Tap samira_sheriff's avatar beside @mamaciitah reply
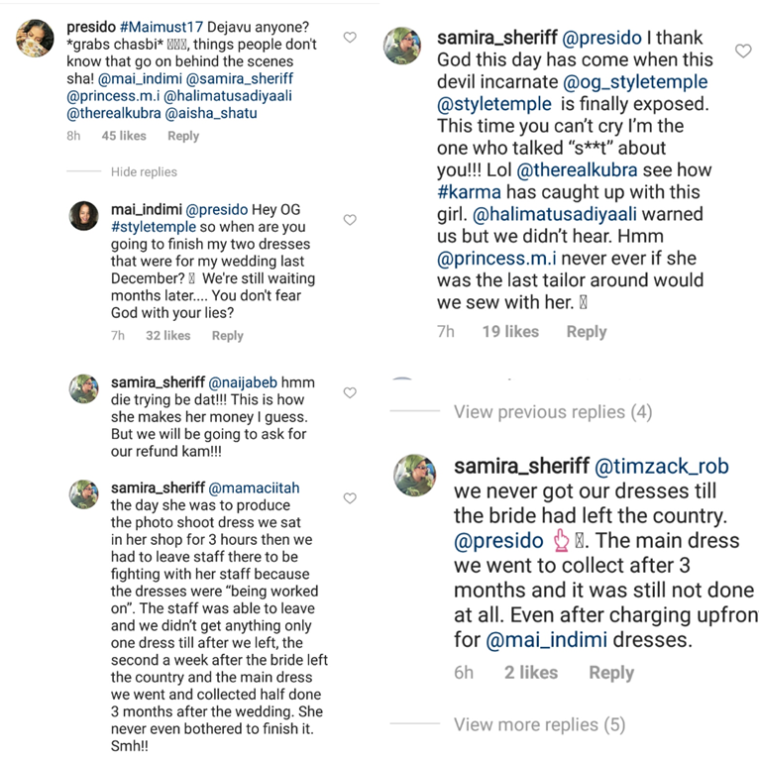Image resolution: width=759 pixels, height=759 pixels. pyautogui.click(x=84, y=493)
